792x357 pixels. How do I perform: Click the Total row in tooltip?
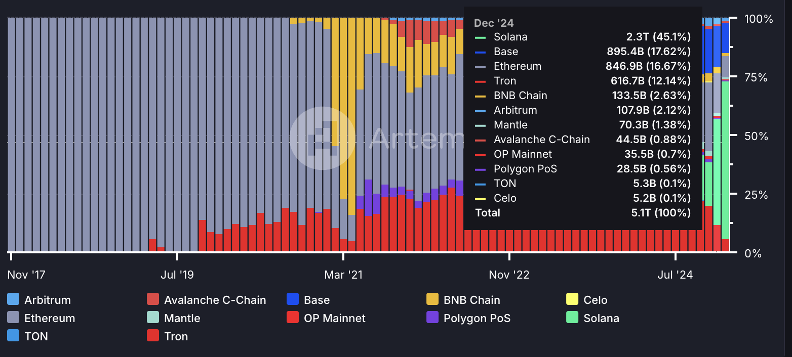[583, 212]
